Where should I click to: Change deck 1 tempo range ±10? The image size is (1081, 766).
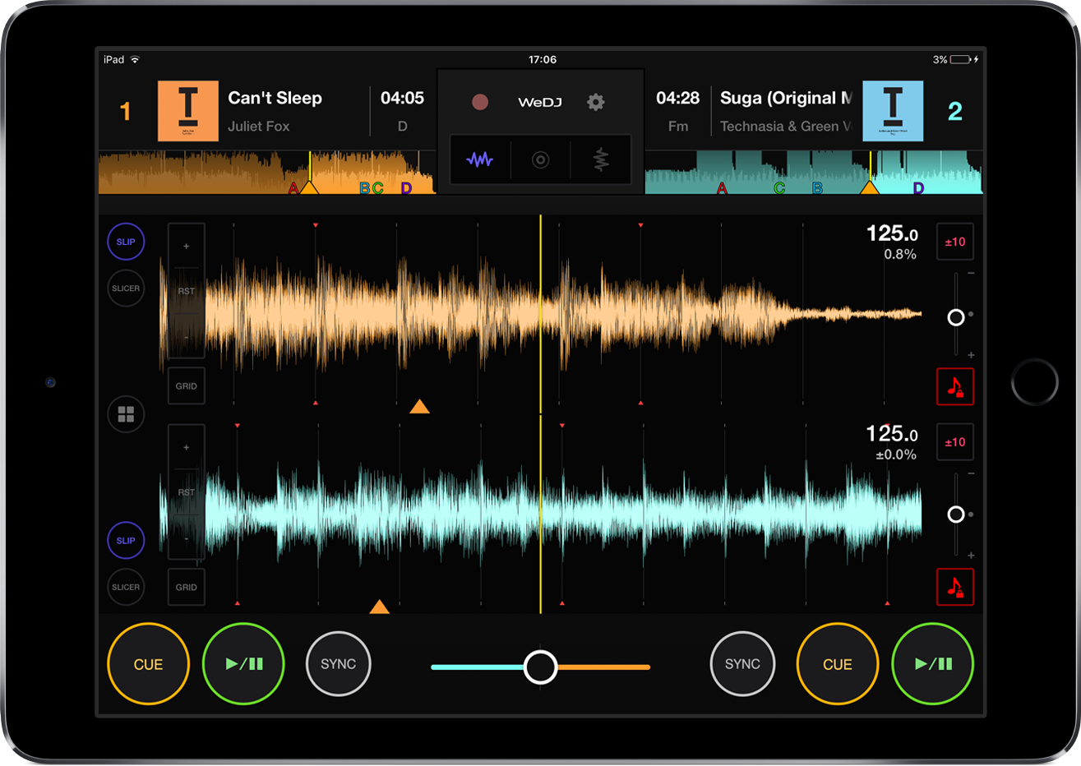(x=955, y=242)
